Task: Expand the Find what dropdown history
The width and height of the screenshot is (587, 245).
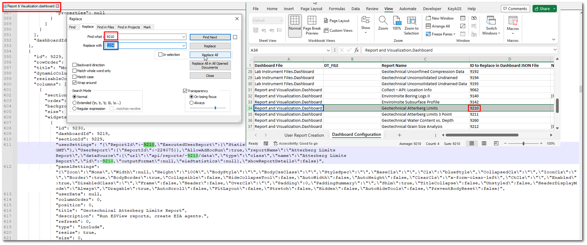Action: tap(183, 37)
